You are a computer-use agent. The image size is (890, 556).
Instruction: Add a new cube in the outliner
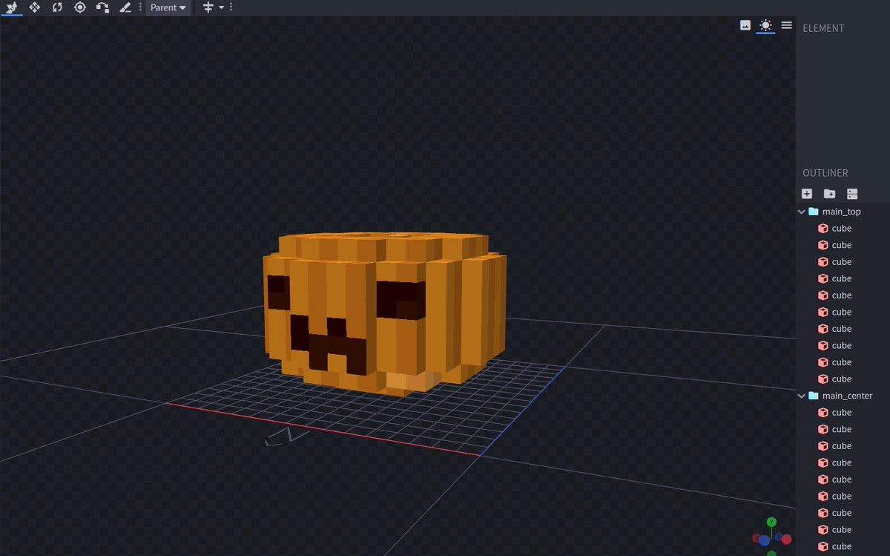click(807, 194)
